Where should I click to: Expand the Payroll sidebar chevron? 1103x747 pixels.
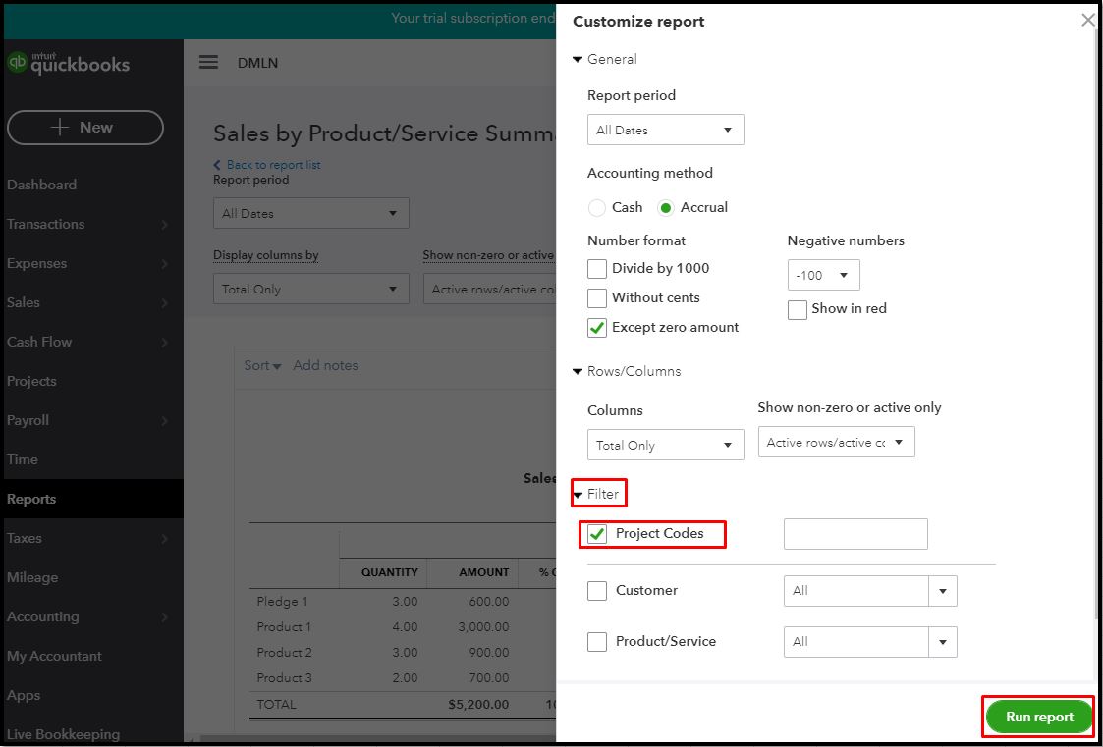coord(164,421)
